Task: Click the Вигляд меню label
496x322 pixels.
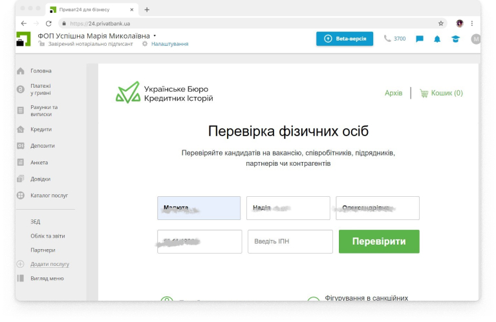Action: [x=47, y=278]
